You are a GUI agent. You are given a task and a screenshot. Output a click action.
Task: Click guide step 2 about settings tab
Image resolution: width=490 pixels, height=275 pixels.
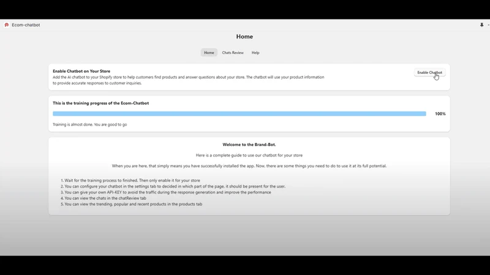click(173, 186)
